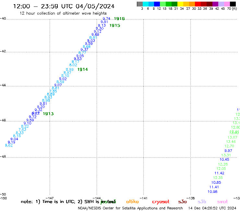Click the blue value 10.45
Image resolution: width=240 pixels, height=211 pixels.
224,159
